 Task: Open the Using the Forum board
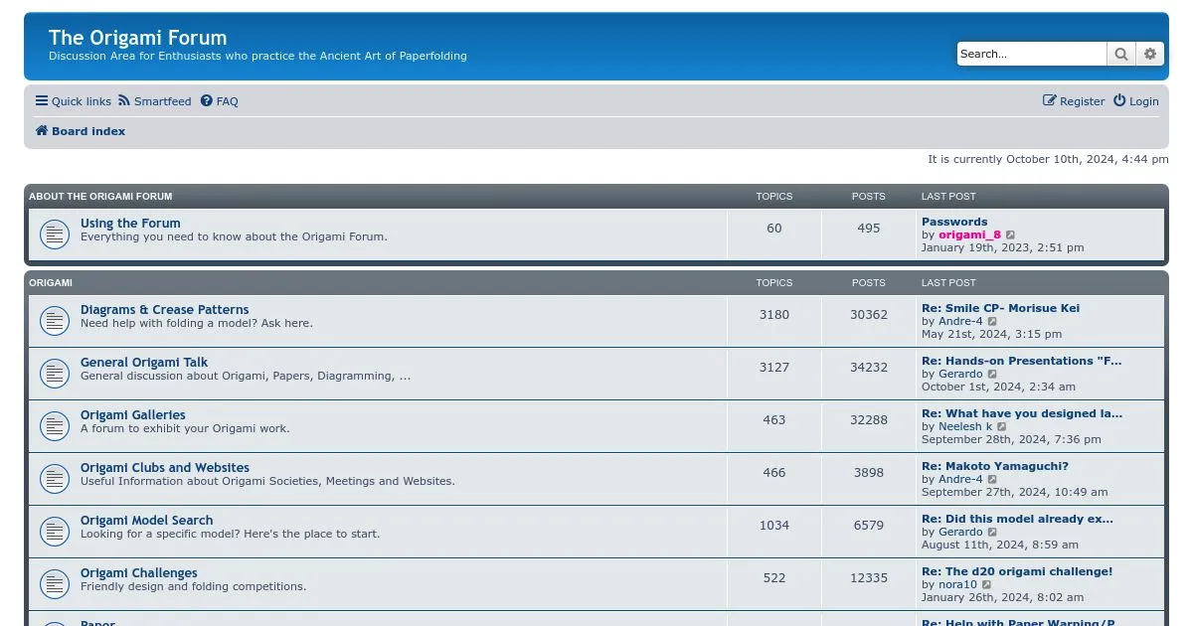[x=130, y=224]
